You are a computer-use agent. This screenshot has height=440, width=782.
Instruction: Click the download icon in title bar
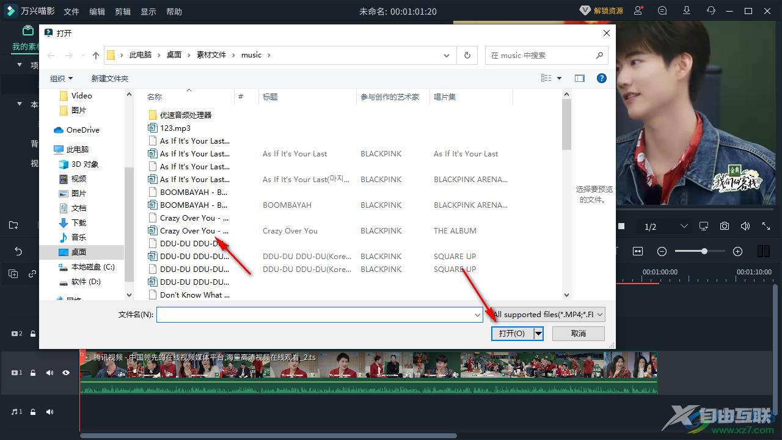[x=687, y=11]
